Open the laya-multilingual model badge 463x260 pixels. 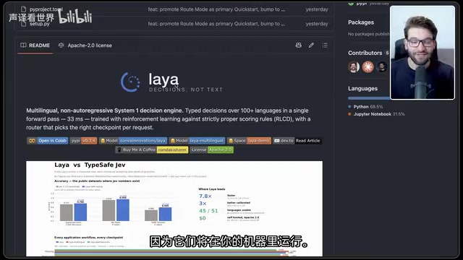[197, 141]
